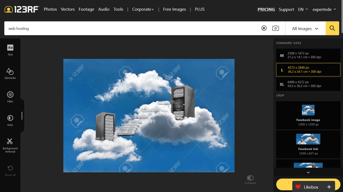This screenshot has height=192, width=343.
Task: Select the XL standard size option
Action: (x=308, y=84)
